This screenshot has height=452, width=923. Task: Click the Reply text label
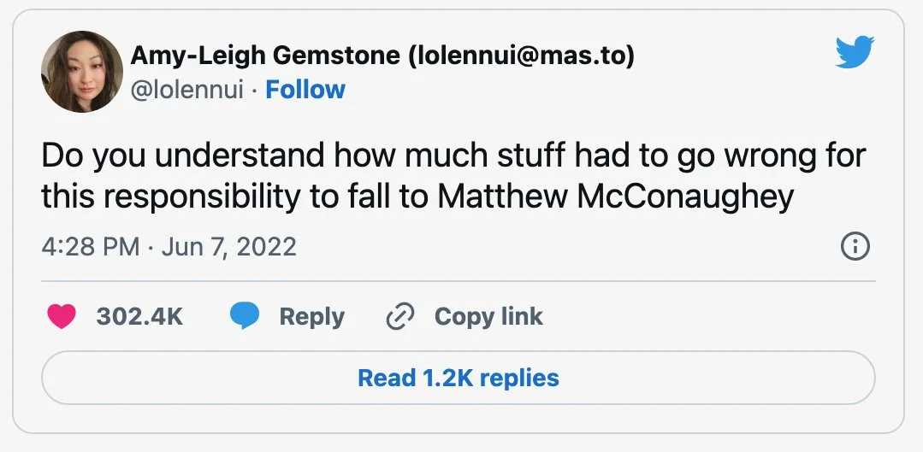(x=311, y=316)
